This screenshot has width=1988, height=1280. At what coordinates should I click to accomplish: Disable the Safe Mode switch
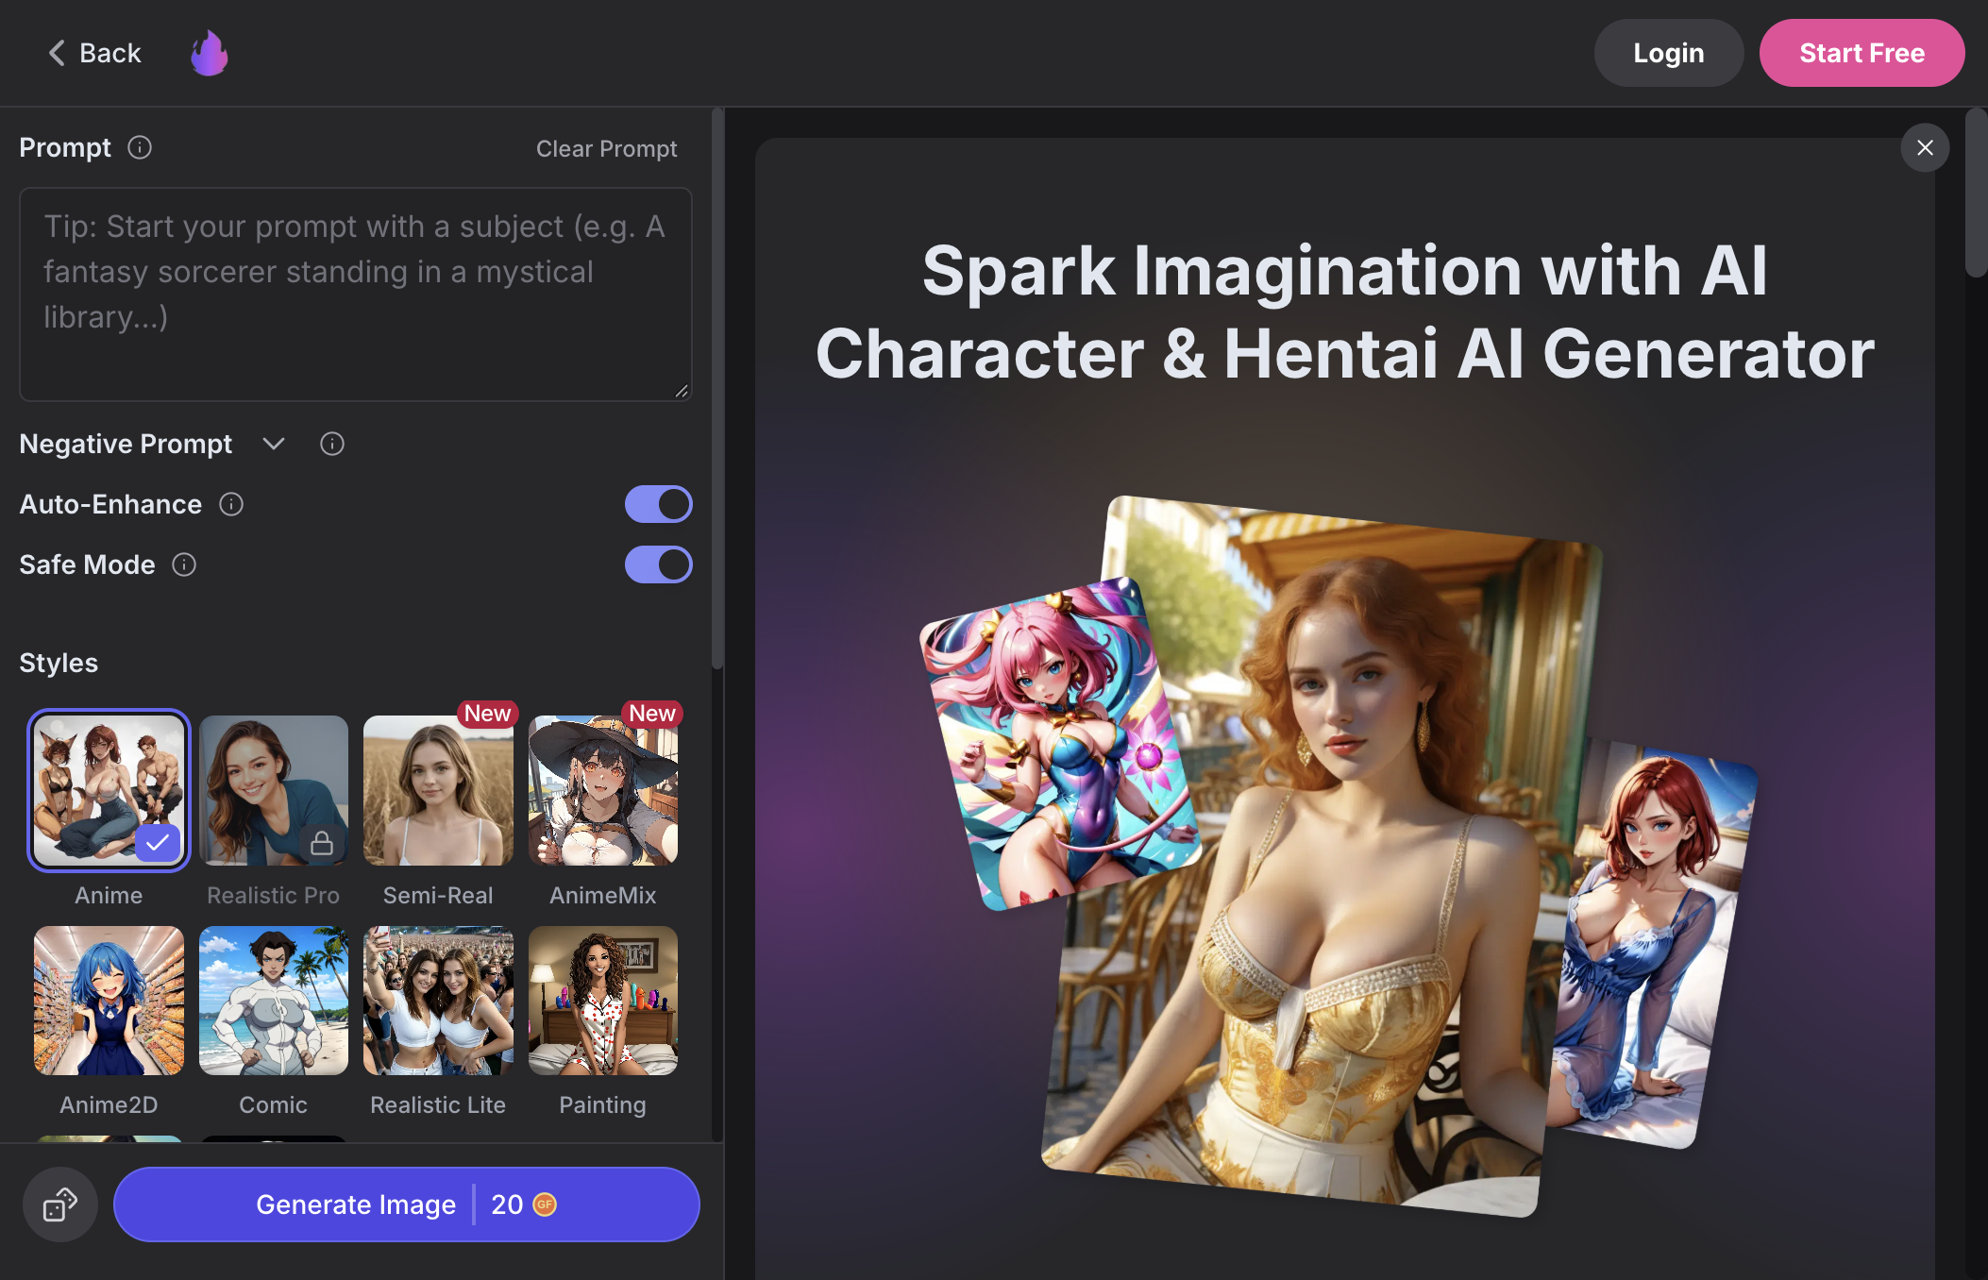click(659, 564)
